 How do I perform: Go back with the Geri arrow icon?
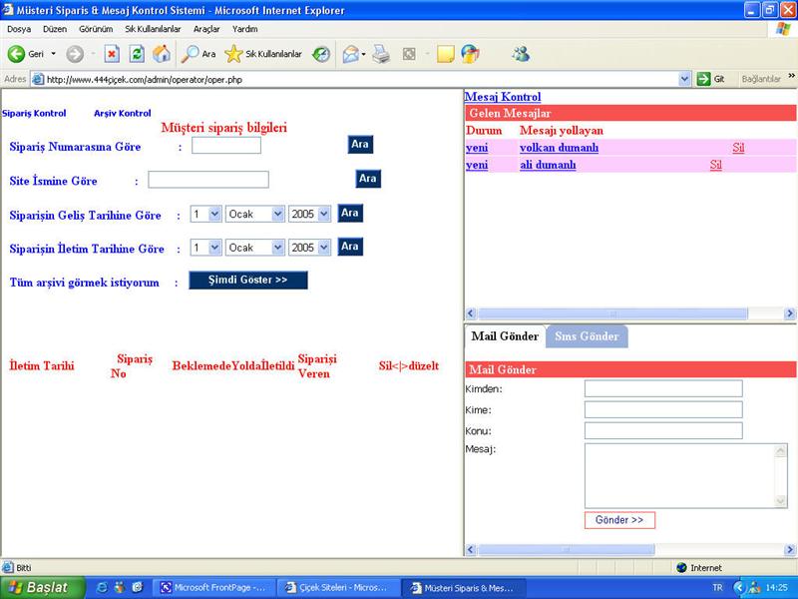pos(16,54)
